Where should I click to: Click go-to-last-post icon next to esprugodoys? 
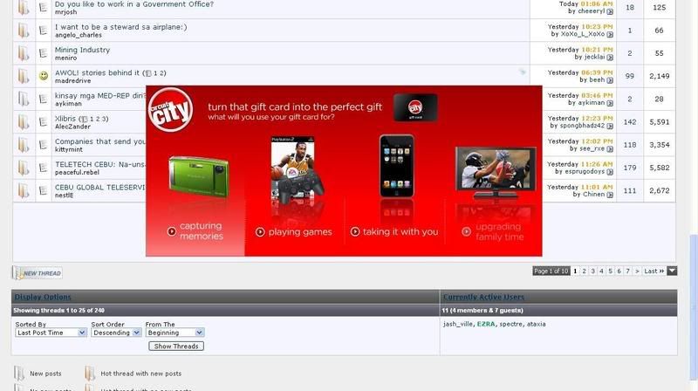[x=610, y=172]
